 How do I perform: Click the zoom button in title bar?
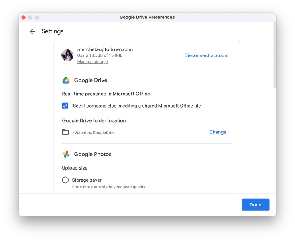click(37, 17)
